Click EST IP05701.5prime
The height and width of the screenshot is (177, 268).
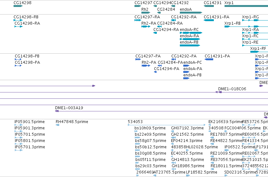click(x=19, y=138)
